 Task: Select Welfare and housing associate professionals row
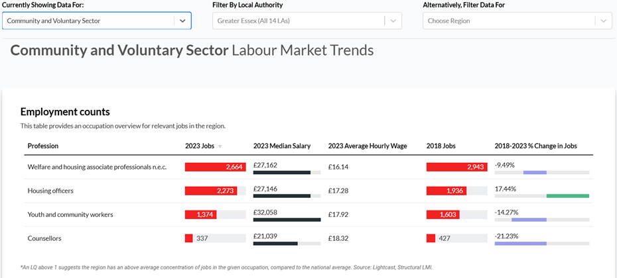click(97, 167)
